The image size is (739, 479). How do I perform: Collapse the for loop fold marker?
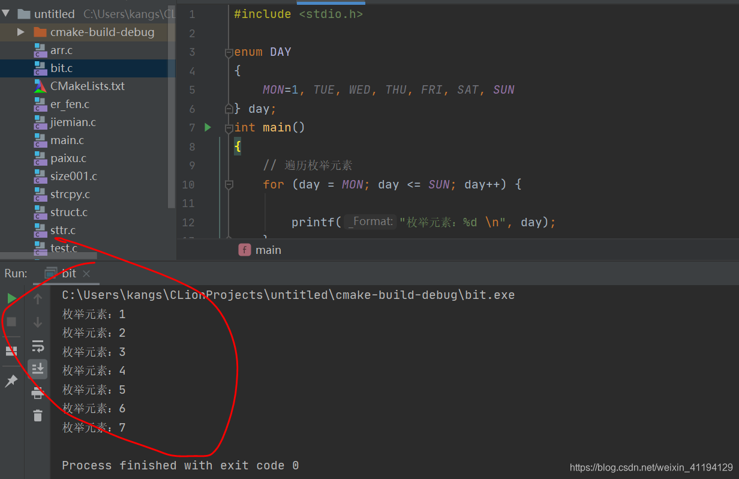[x=229, y=185]
